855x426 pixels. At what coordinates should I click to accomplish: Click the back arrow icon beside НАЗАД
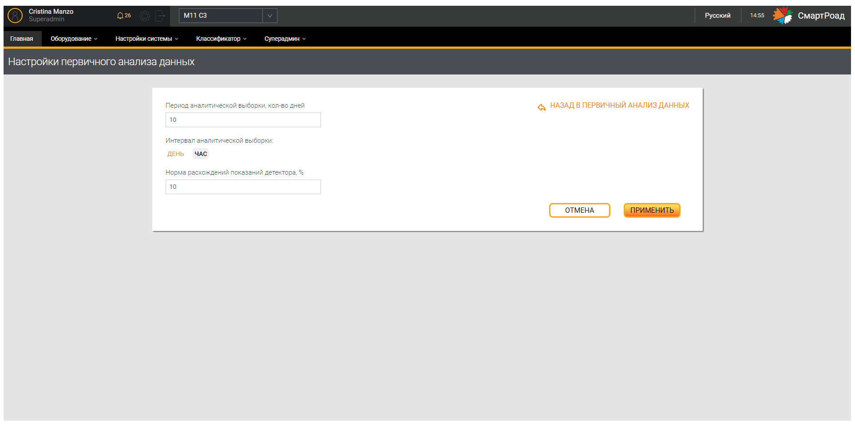click(542, 107)
